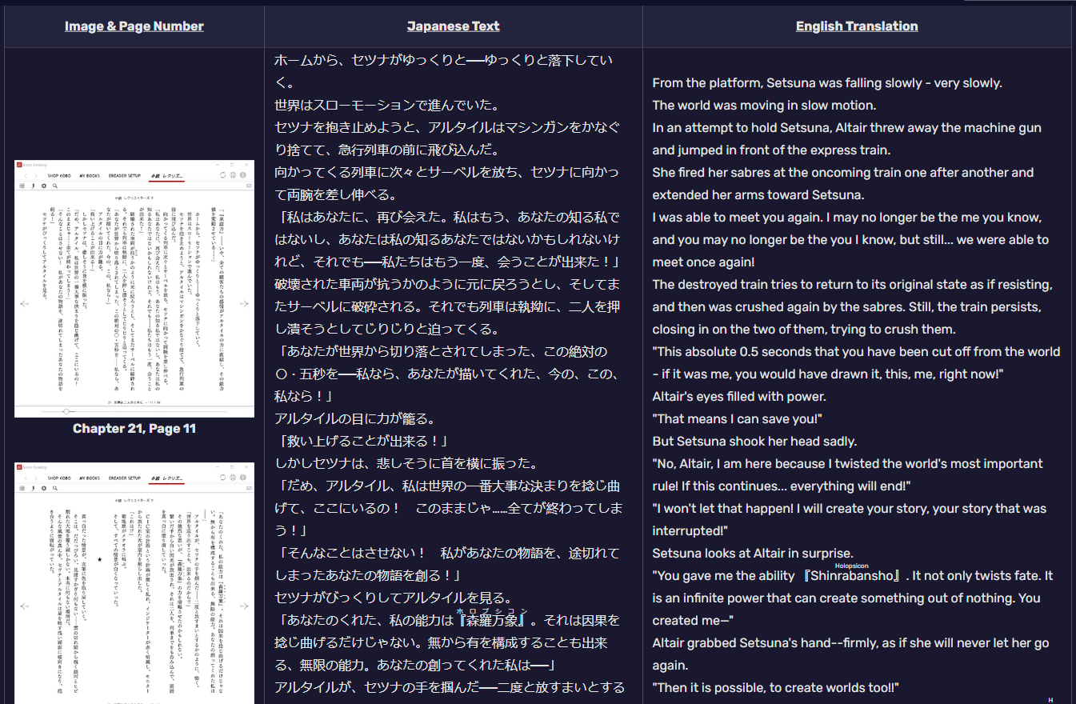
Task: Open the Kobo page thumbnail below "Chapter 21, Page 11"
Action: [134, 583]
